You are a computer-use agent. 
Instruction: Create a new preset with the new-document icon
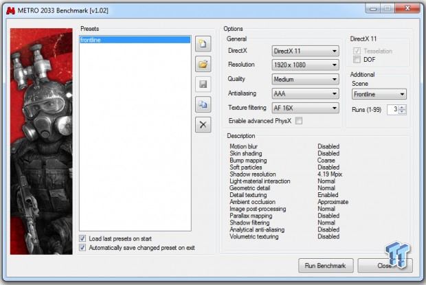point(203,44)
